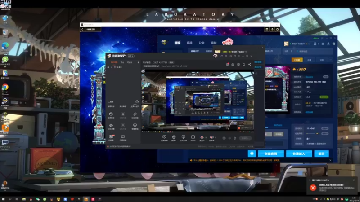Select the first scene tab highlighted in orange
Screen dimensions: 360x202
[114, 62]
